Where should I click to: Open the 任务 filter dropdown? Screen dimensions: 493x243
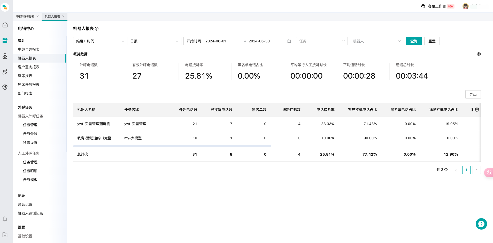[322, 41]
